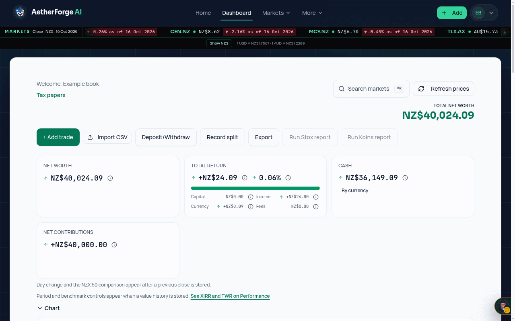Click Record split button
The height and width of the screenshot is (321, 515).
click(x=222, y=137)
